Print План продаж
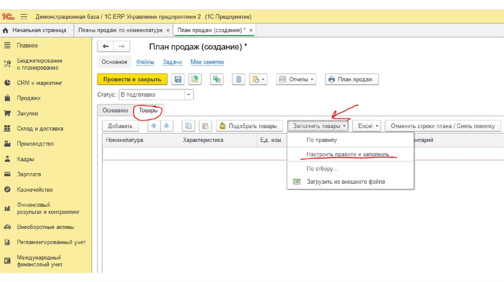The height and width of the screenshot is (282, 504). 351,79
